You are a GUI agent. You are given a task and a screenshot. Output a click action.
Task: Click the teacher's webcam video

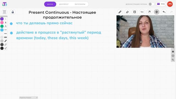(x=145, y=32)
